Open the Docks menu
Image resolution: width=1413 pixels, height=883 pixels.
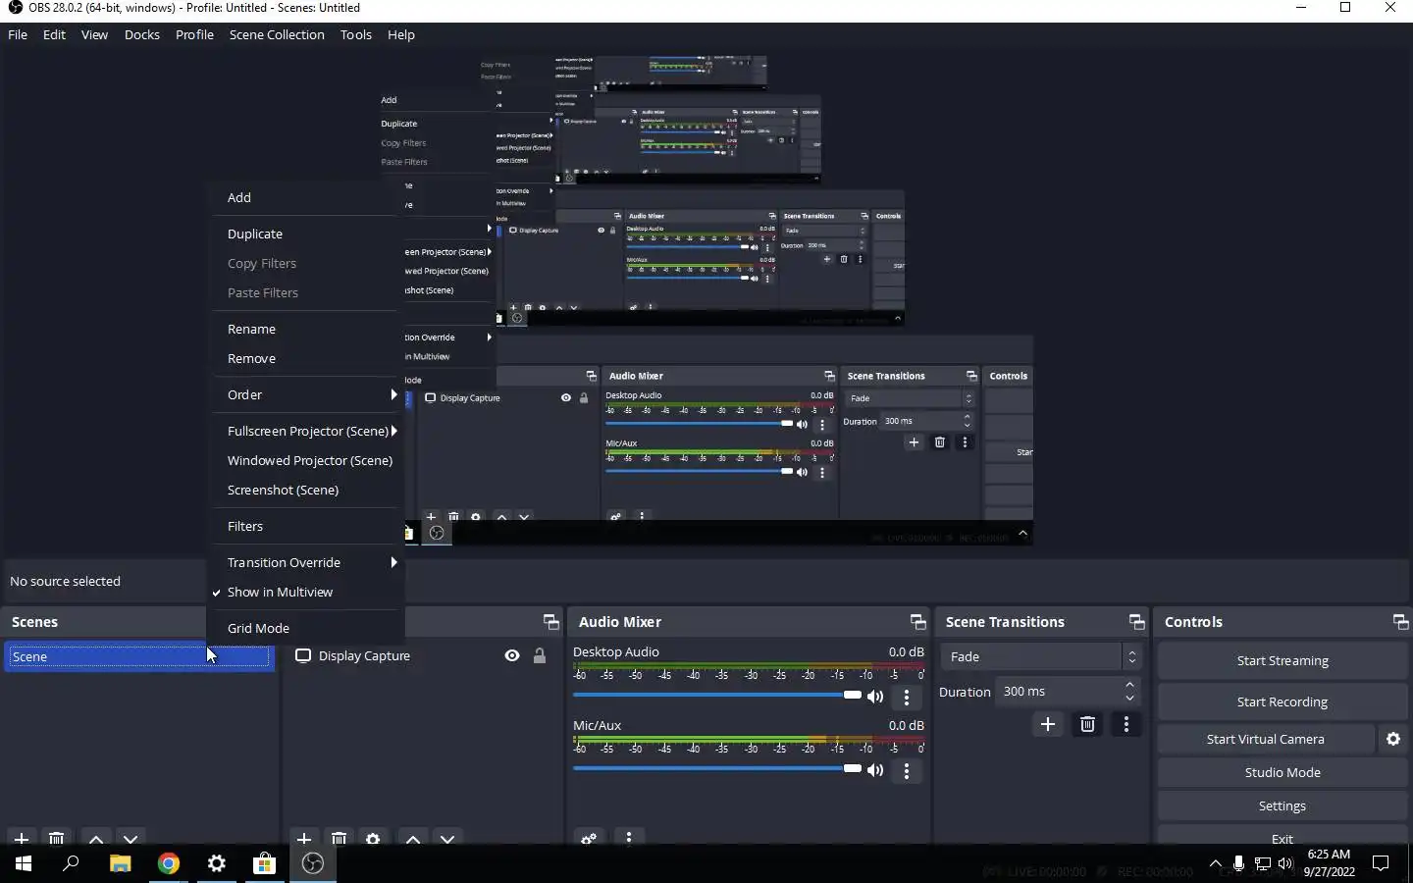click(142, 34)
